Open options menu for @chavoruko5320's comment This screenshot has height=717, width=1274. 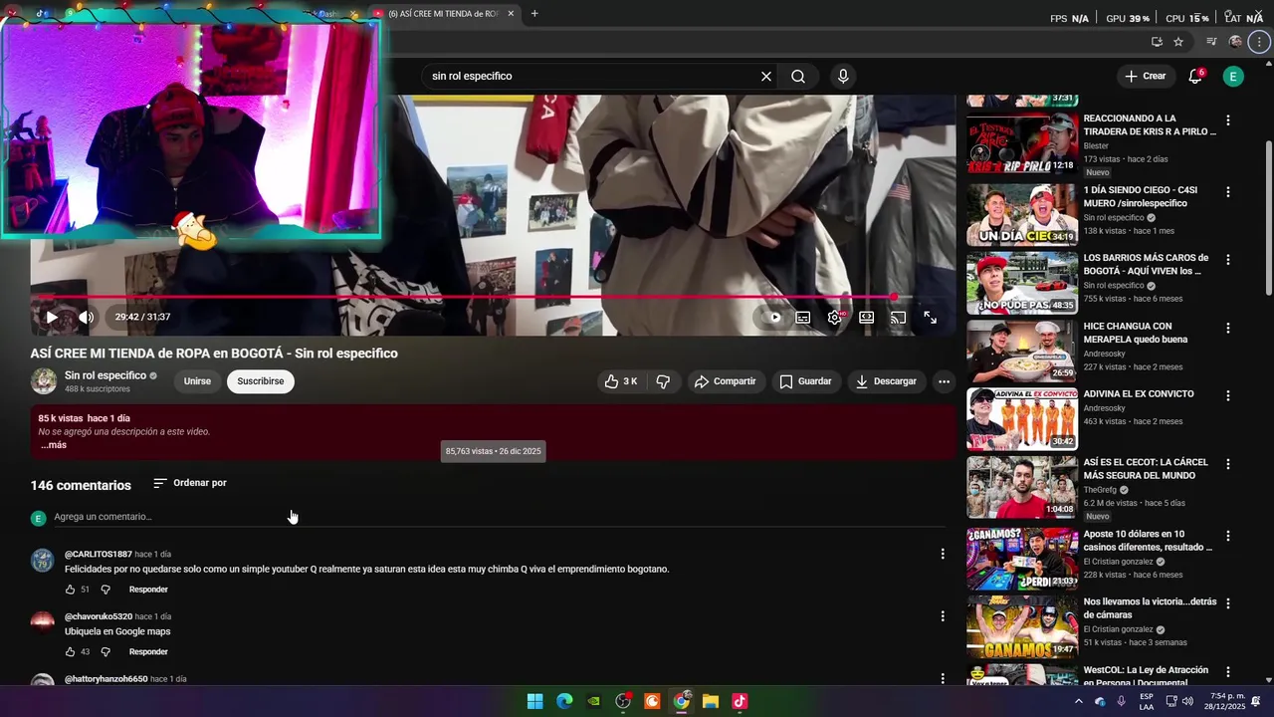pos(943,616)
